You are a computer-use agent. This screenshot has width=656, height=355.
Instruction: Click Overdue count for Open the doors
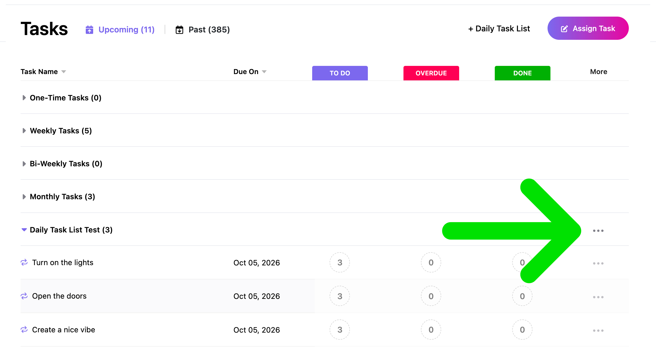(x=431, y=296)
